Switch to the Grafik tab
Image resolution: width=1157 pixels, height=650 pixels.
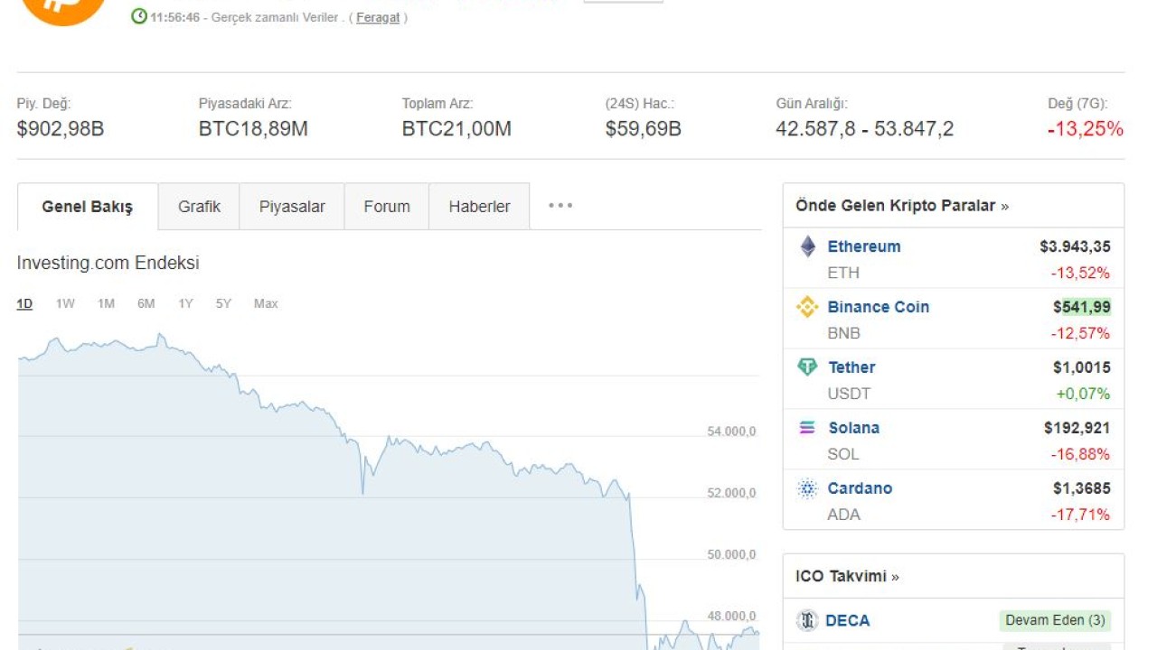[x=199, y=207]
